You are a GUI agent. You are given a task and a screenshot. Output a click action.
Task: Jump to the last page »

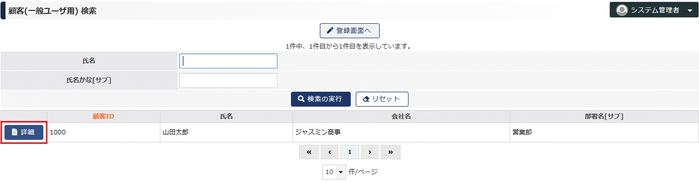tap(391, 152)
